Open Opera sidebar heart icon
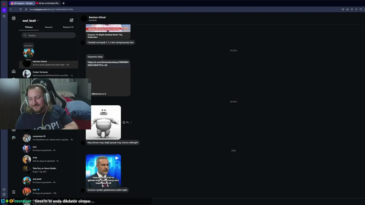 (x=4, y=190)
